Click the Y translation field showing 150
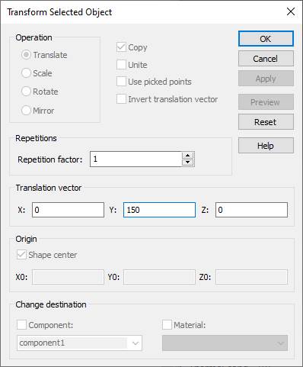 (x=159, y=210)
